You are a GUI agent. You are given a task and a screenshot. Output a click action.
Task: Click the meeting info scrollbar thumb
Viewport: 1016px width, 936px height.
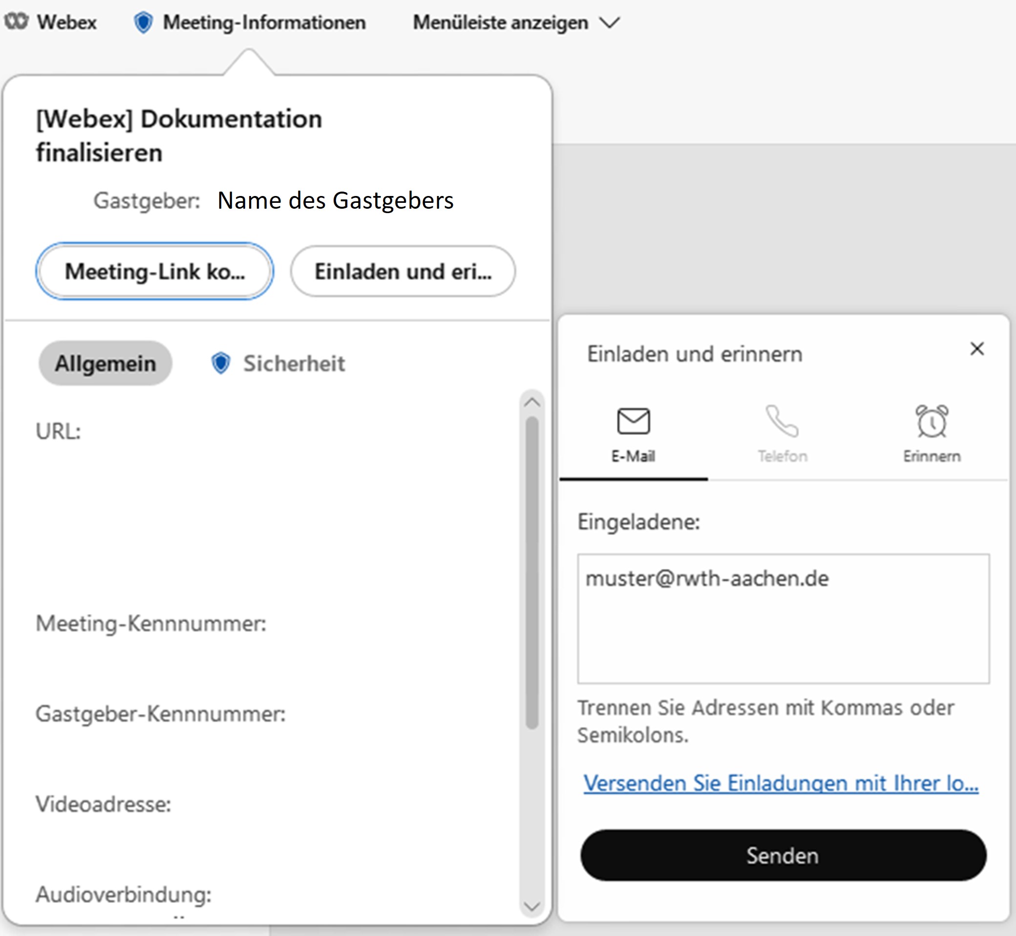[x=531, y=572]
